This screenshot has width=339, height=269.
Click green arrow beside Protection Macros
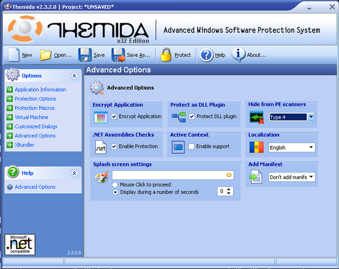tap(10, 108)
